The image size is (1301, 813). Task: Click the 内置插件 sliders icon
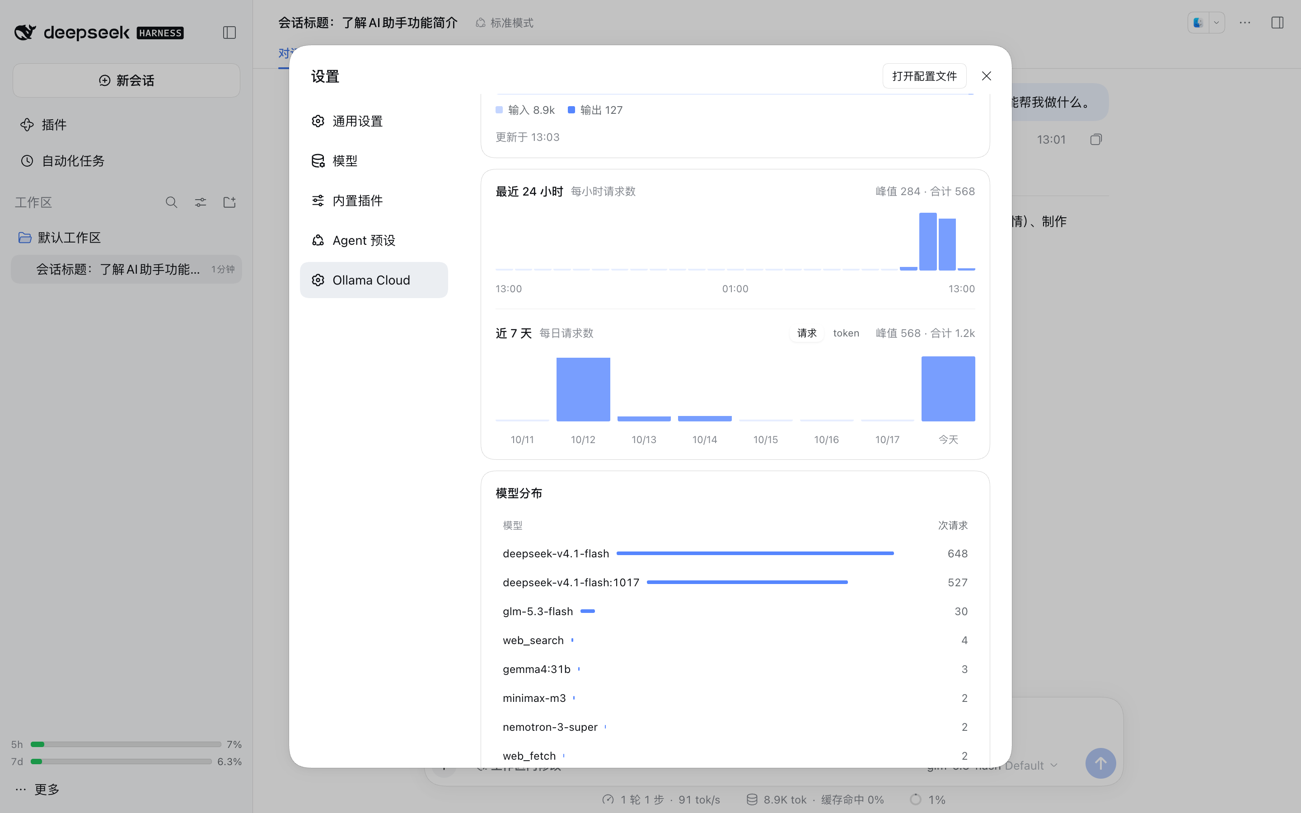318,201
